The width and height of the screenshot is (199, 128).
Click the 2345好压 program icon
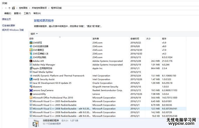coord(31,43)
